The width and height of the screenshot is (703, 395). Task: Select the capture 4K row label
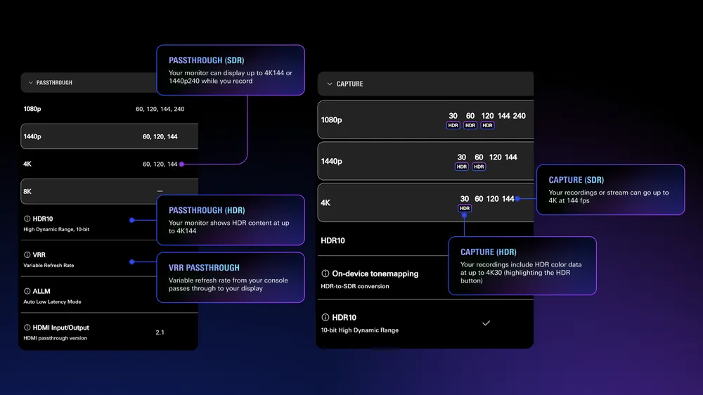pos(325,202)
